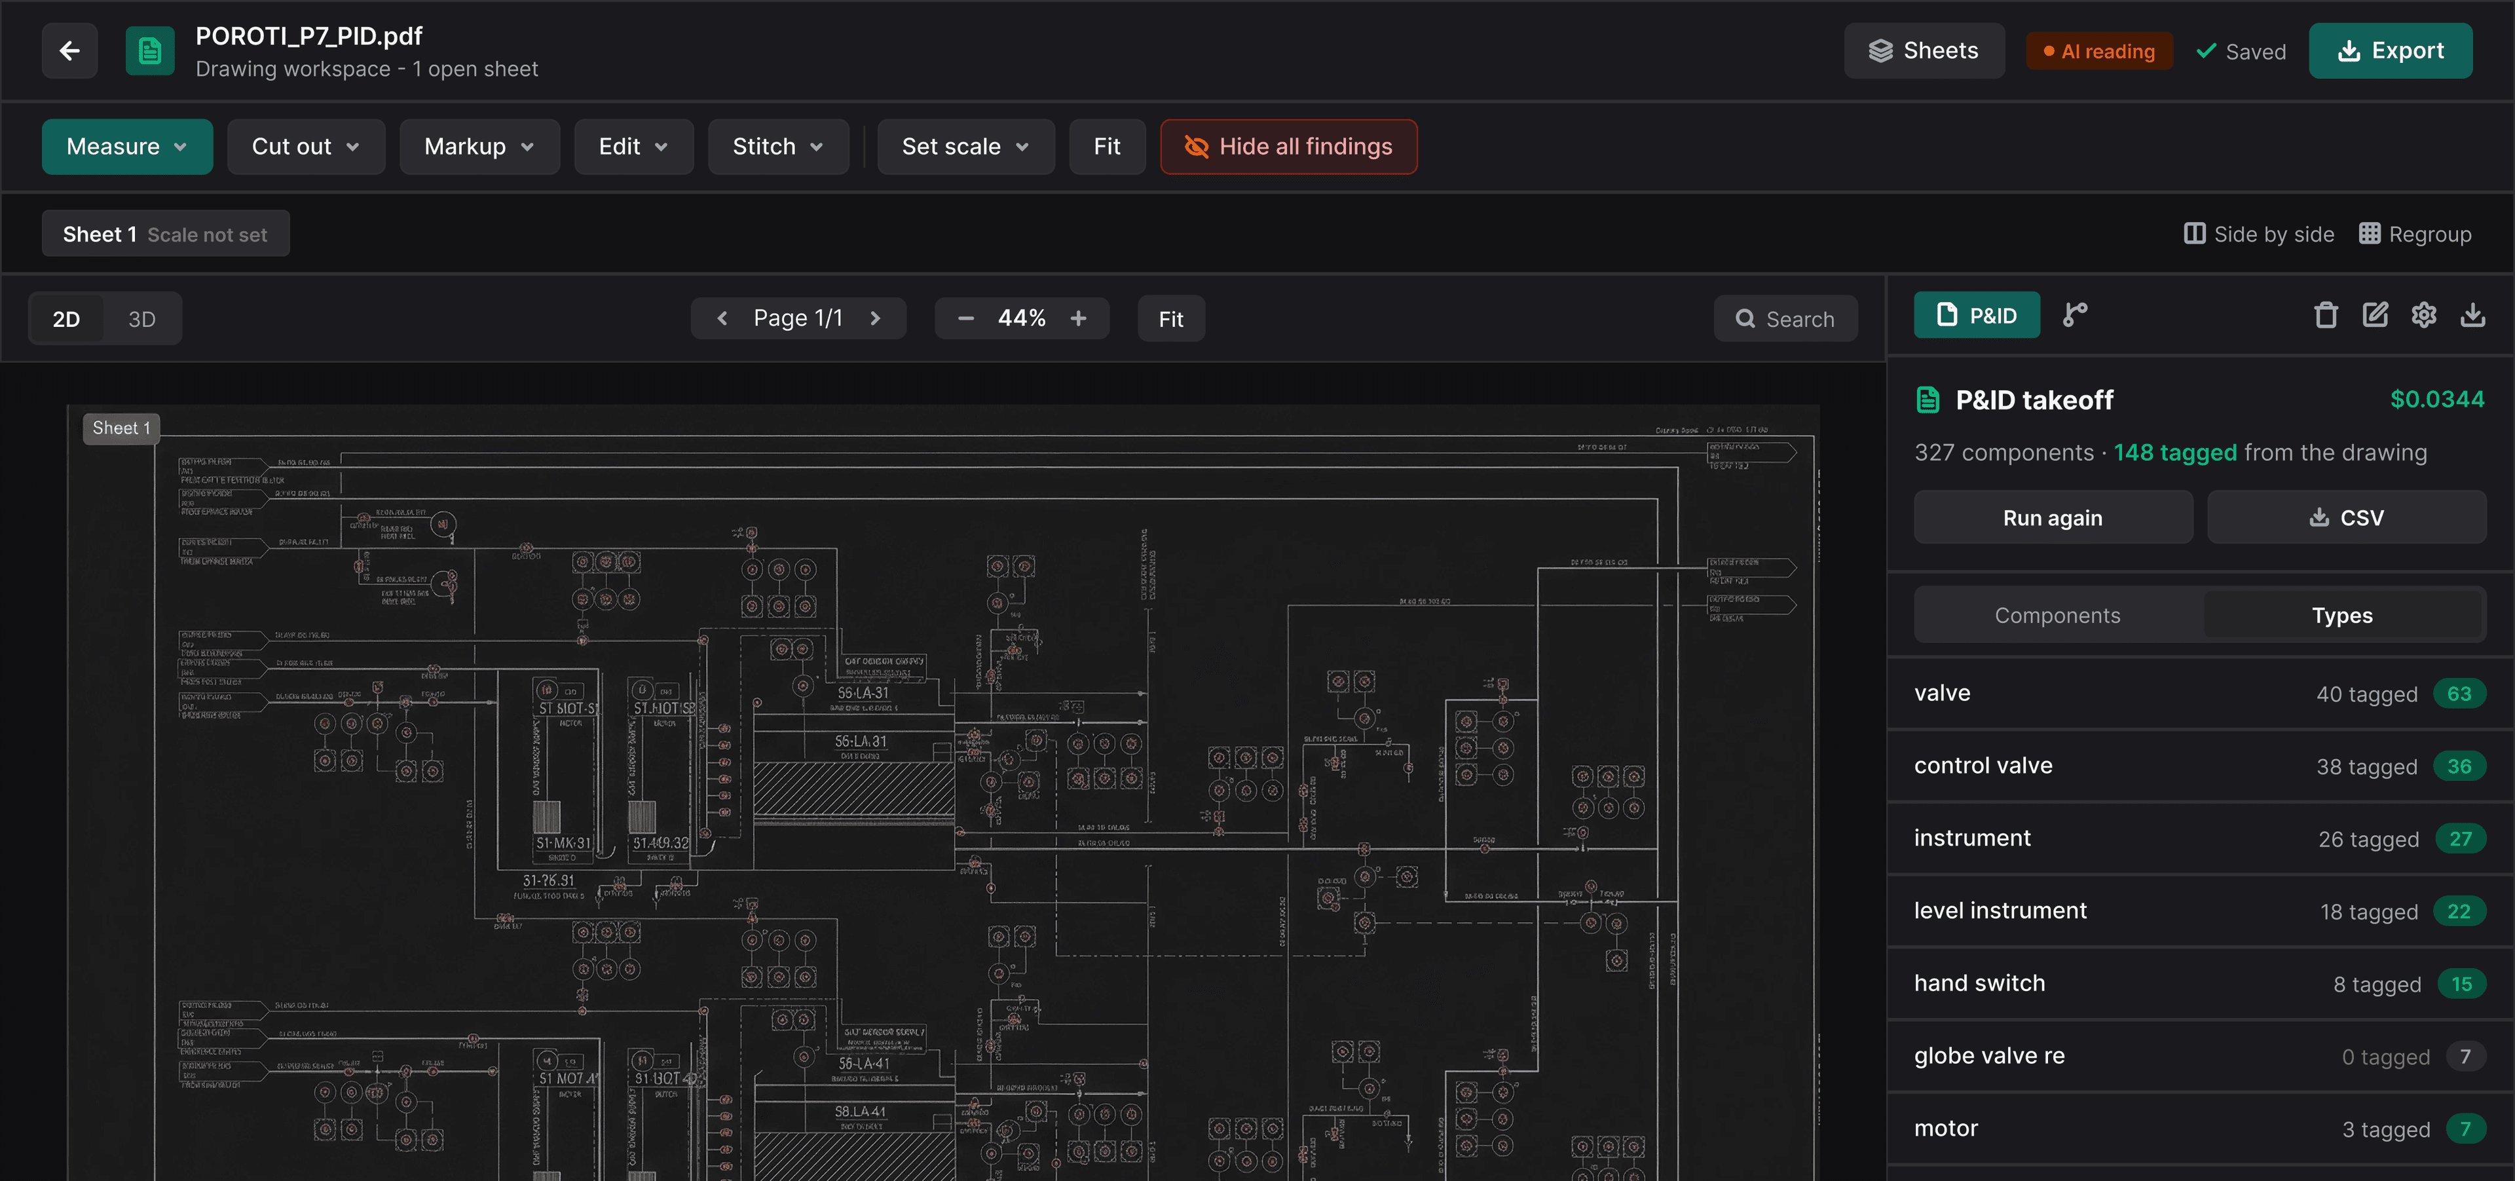
Task: Click the 18 tagged count
Action: 2368,912
